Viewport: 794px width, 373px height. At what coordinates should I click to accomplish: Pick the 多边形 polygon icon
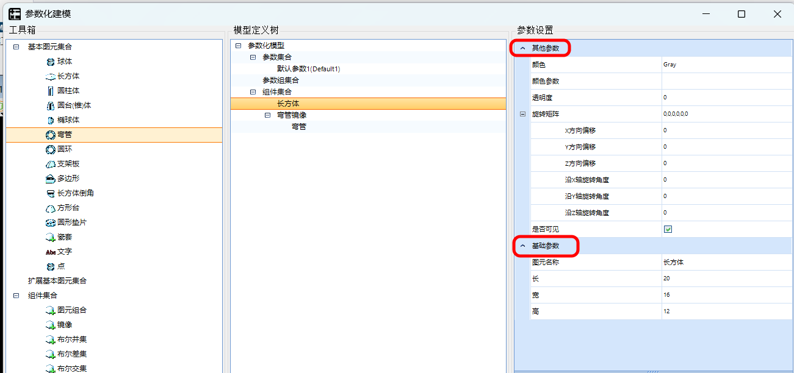[x=51, y=179]
